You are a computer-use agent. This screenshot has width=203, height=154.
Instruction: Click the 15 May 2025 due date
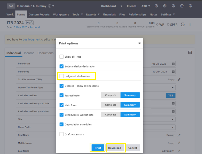(20, 27)
